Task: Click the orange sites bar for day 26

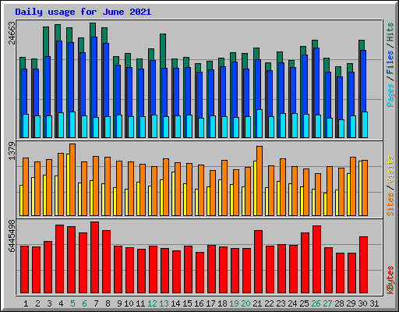Action: click(x=318, y=194)
